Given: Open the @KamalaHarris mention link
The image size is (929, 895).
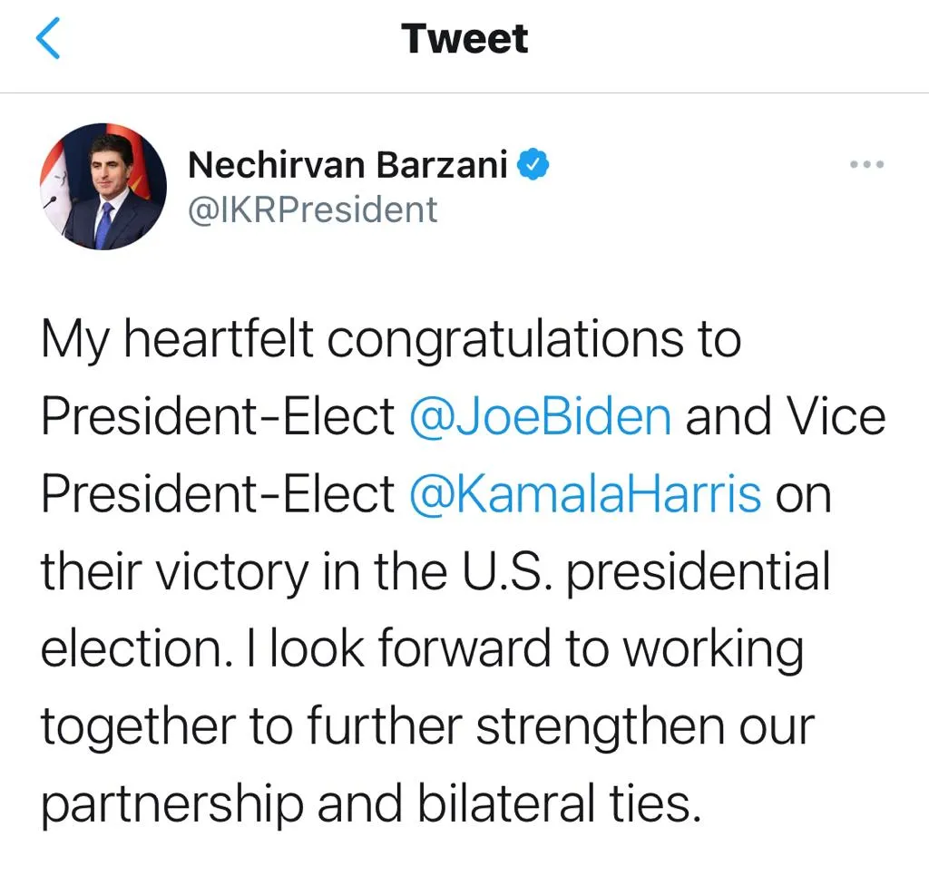Looking at the screenshot, I should pyautogui.click(x=585, y=494).
